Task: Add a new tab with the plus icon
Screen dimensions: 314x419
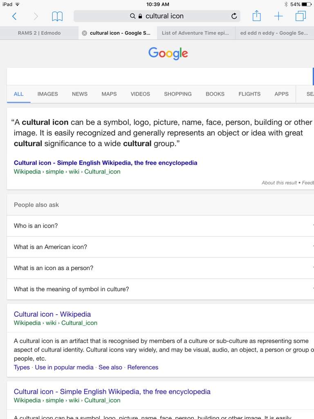Action: pyautogui.click(x=278, y=16)
